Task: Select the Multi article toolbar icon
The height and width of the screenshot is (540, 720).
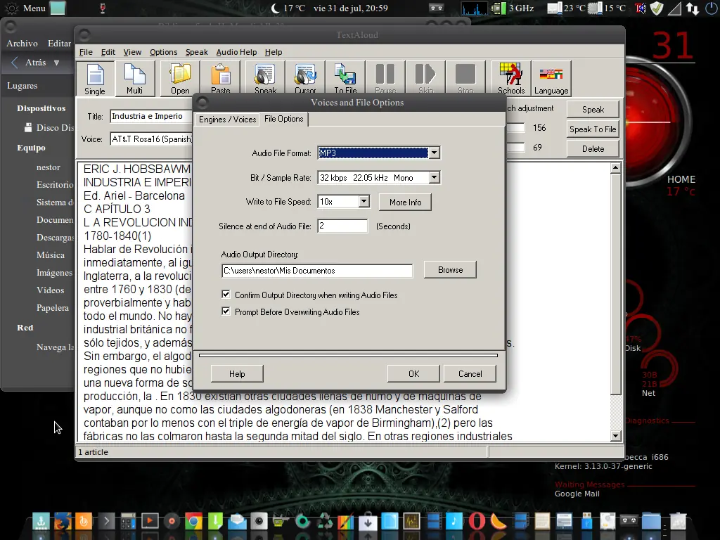Action: [x=134, y=78]
